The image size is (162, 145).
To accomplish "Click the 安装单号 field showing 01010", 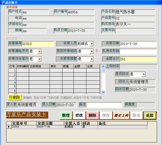I will (38, 44).
